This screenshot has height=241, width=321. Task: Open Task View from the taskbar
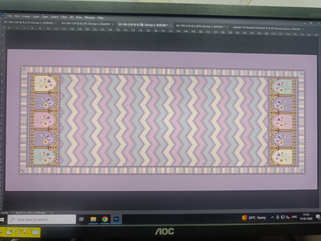point(82,219)
